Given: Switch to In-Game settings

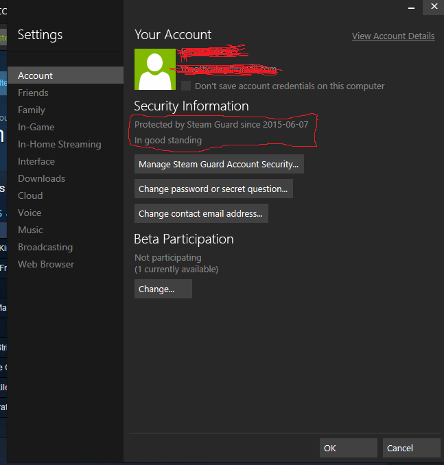Looking at the screenshot, I should (36, 127).
